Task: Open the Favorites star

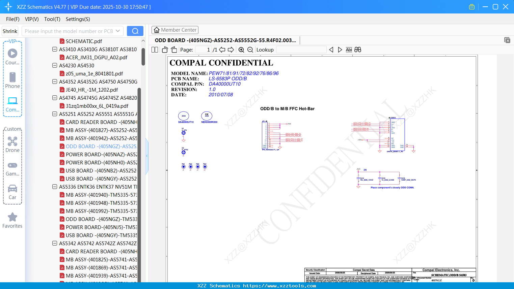Action: coord(12,220)
